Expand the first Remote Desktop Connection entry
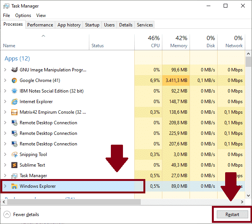 5,123
